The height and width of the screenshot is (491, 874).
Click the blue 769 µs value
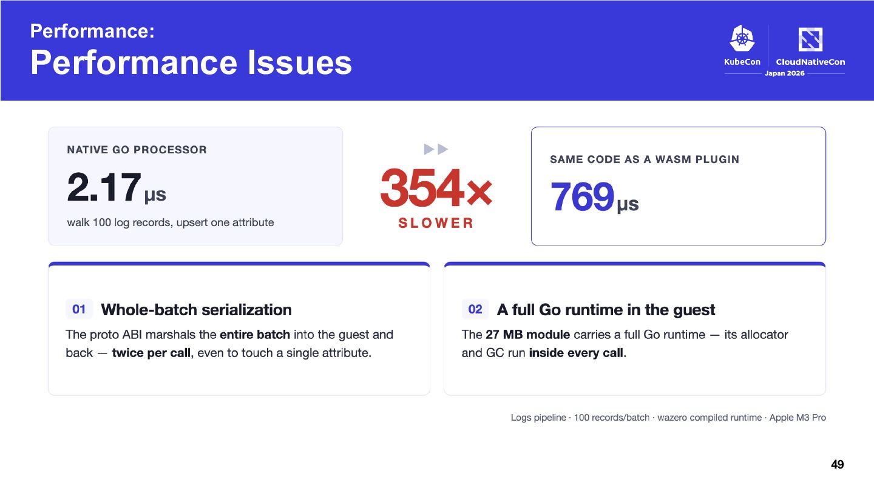[594, 197]
